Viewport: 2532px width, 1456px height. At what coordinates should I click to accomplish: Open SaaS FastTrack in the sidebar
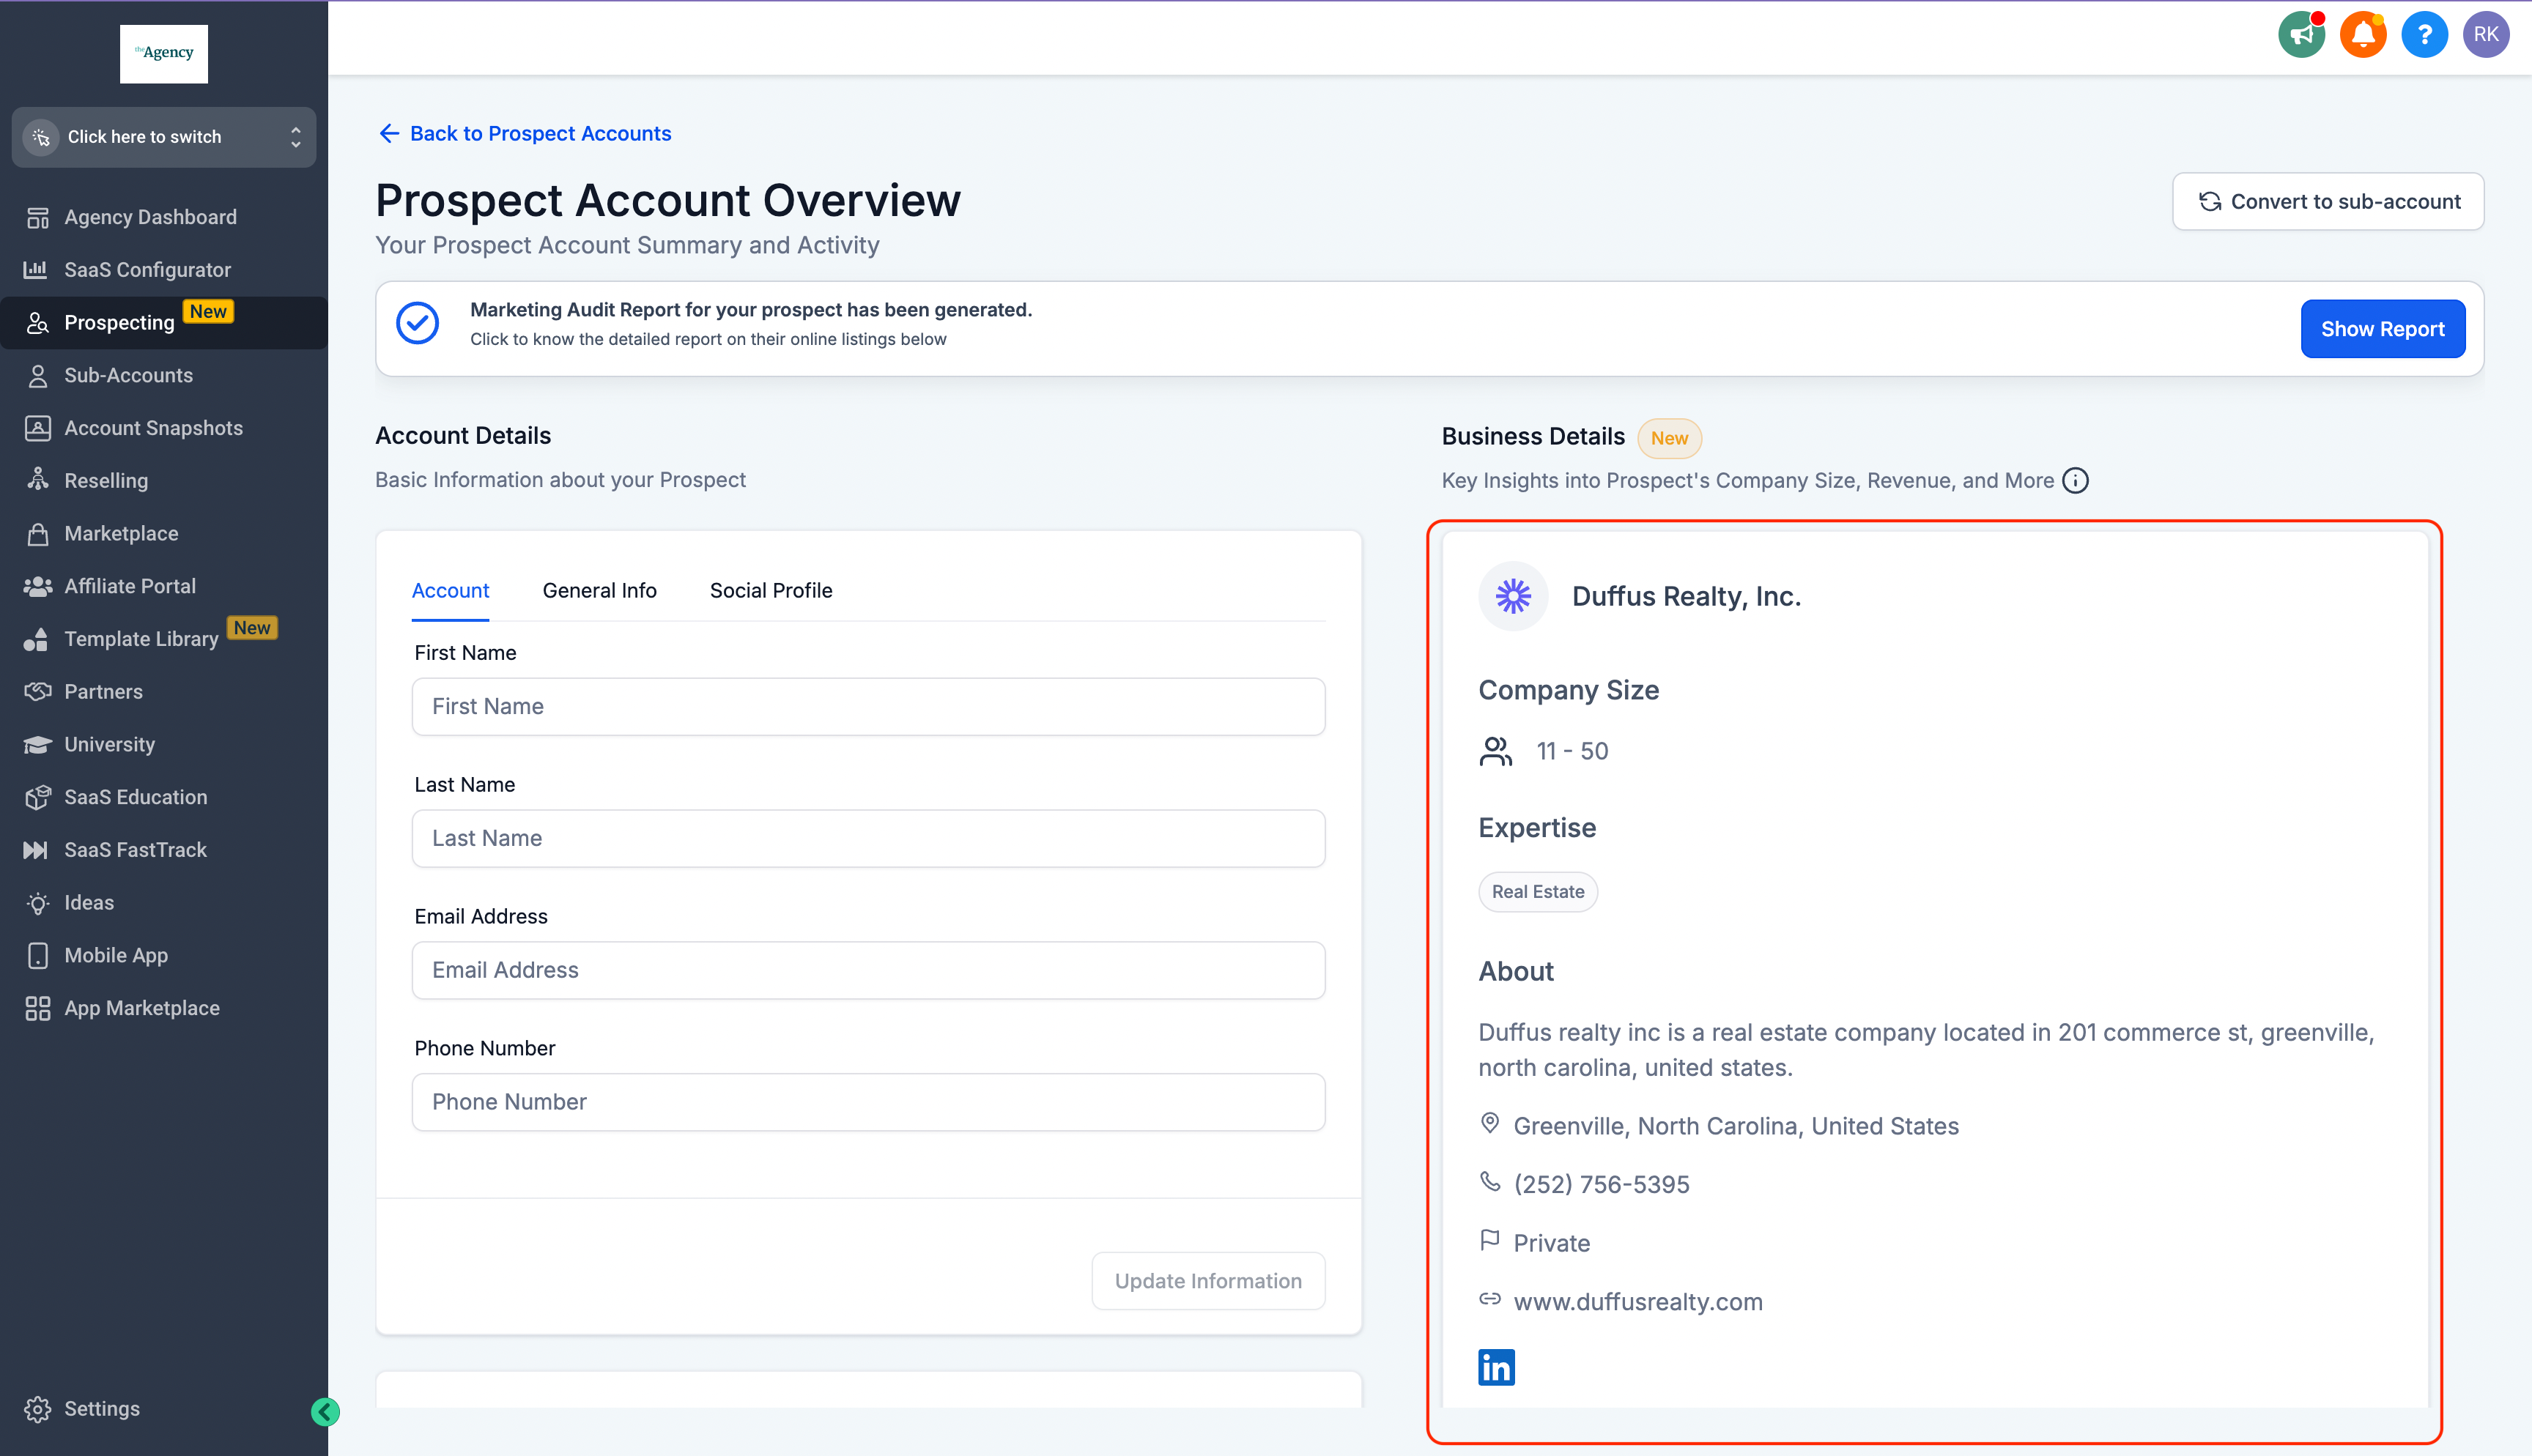pyautogui.click(x=135, y=850)
